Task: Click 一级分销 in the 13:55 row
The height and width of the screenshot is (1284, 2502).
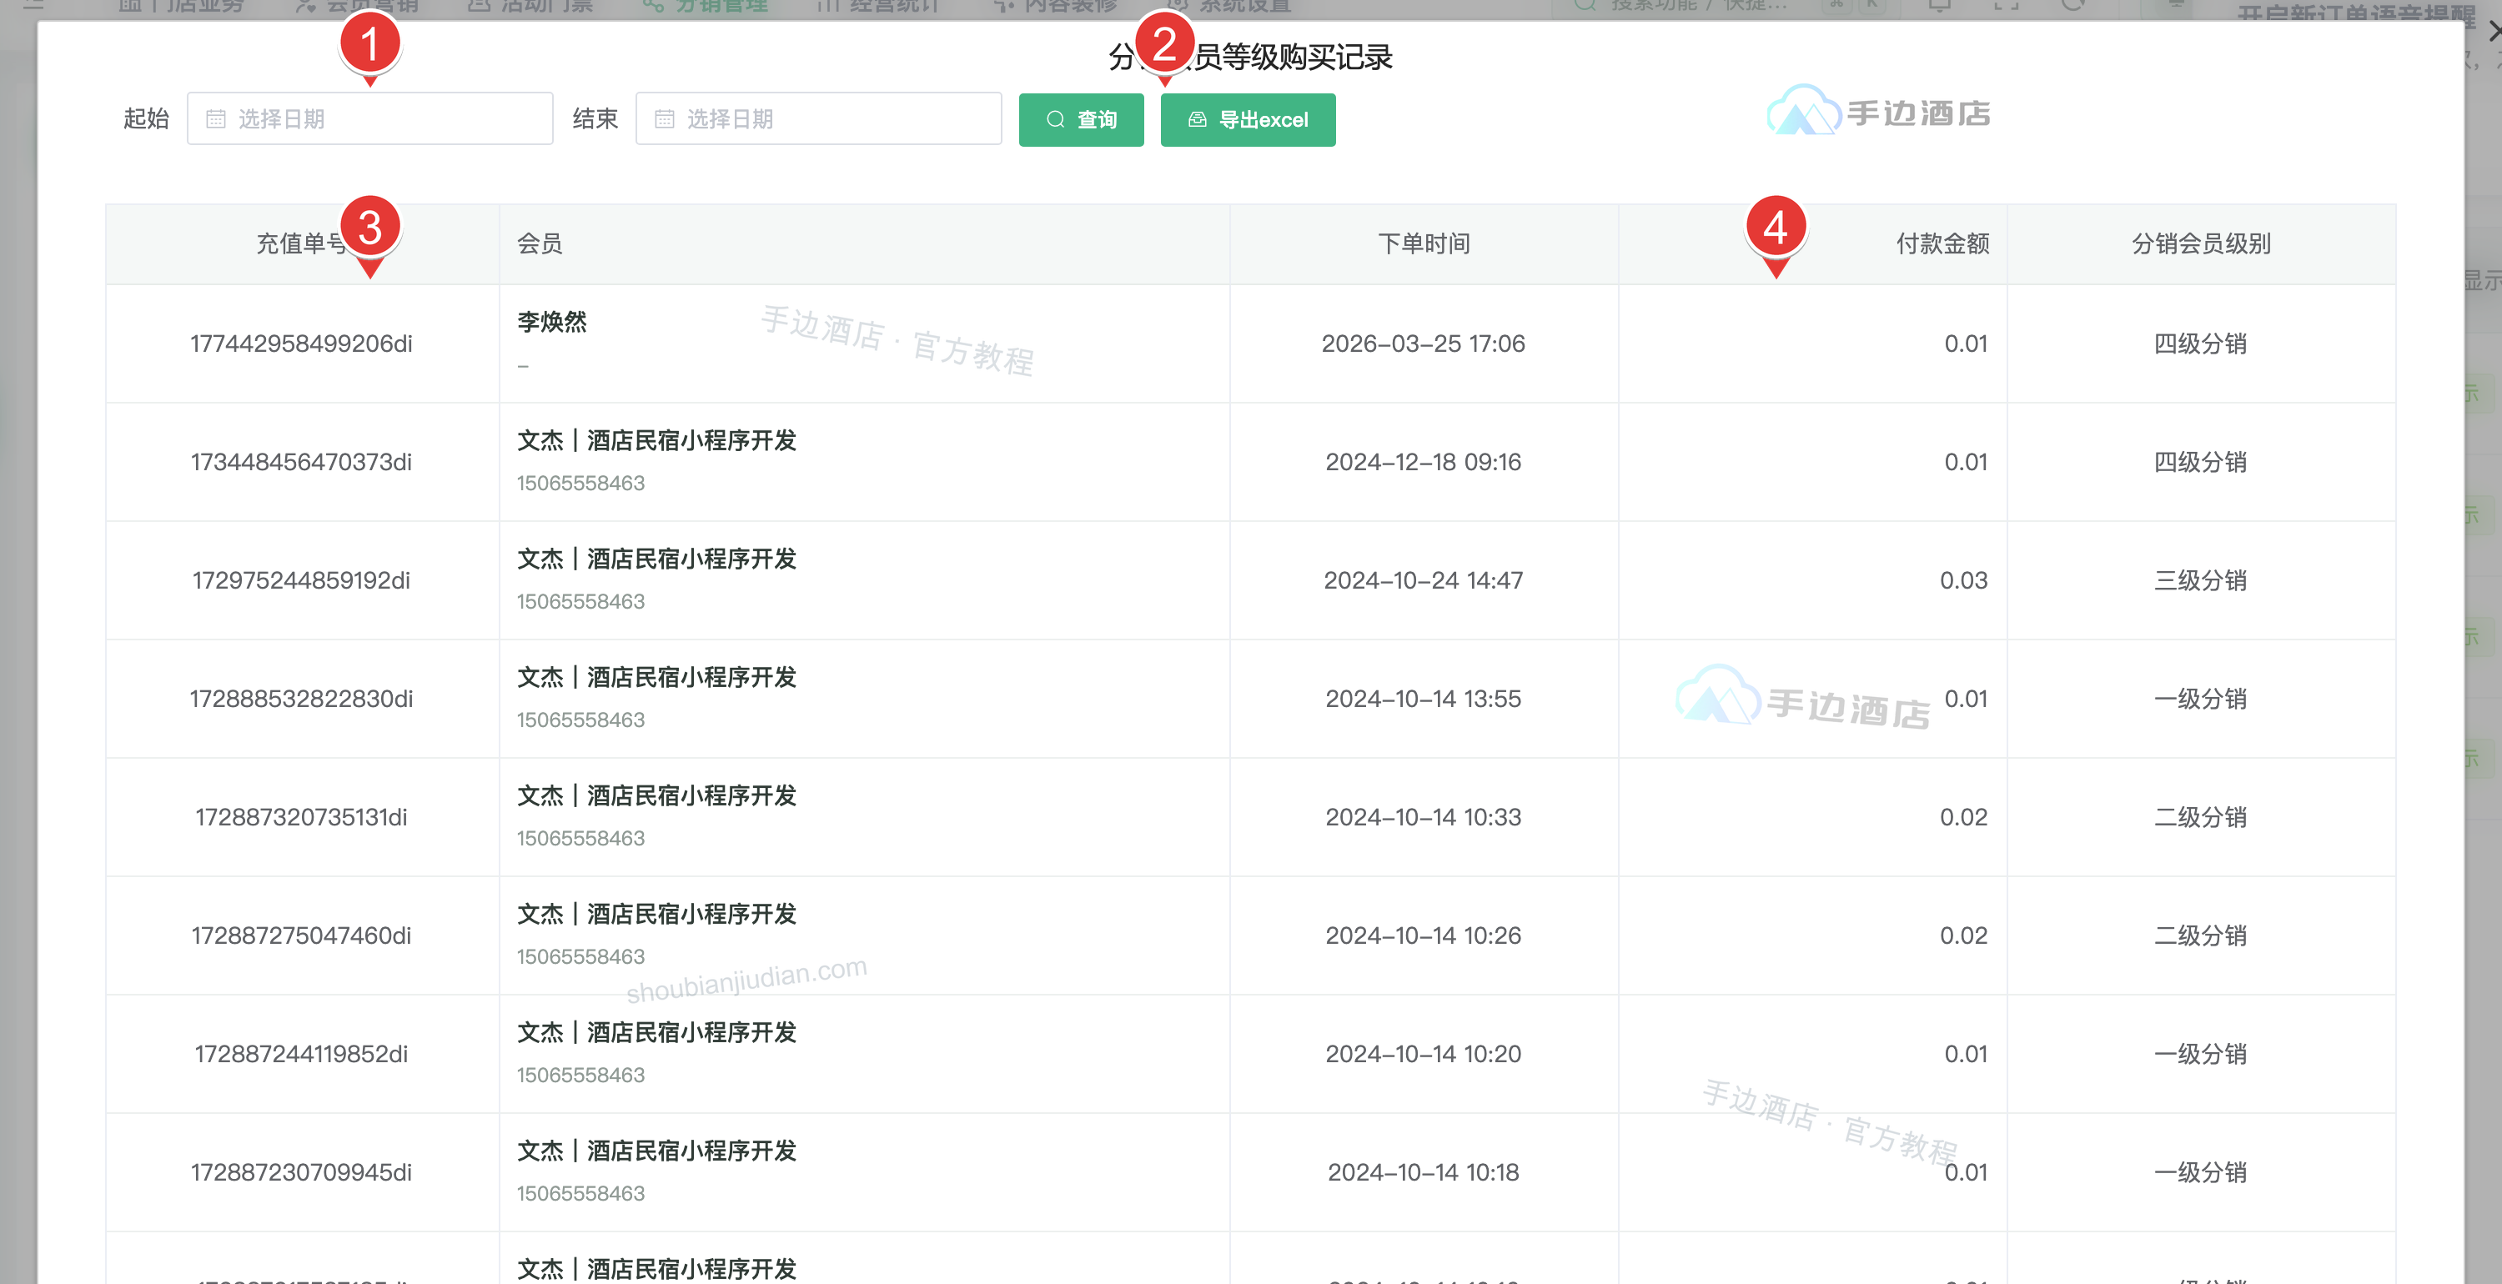Action: click(2201, 700)
